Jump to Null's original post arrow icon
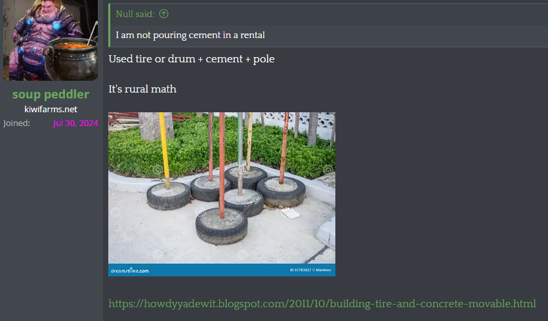The image size is (548, 321). pyautogui.click(x=163, y=14)
